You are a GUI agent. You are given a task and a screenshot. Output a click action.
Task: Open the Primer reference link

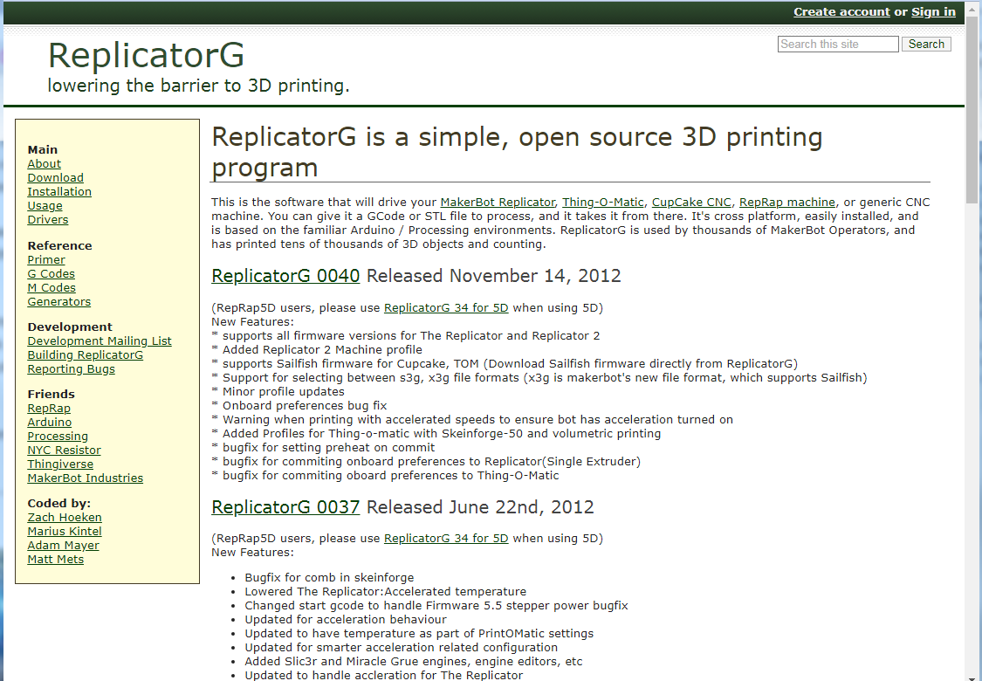pos(46,259)
